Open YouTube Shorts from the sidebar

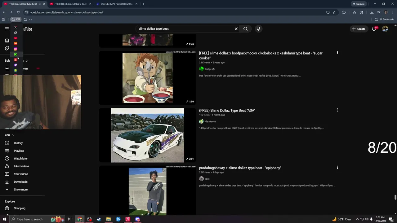(7, 48)
